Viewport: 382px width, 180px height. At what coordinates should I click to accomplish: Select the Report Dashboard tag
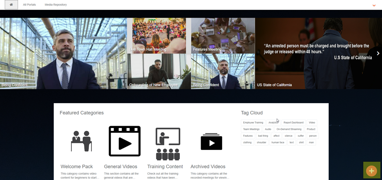pyautogui.click(x=293, y=123)
